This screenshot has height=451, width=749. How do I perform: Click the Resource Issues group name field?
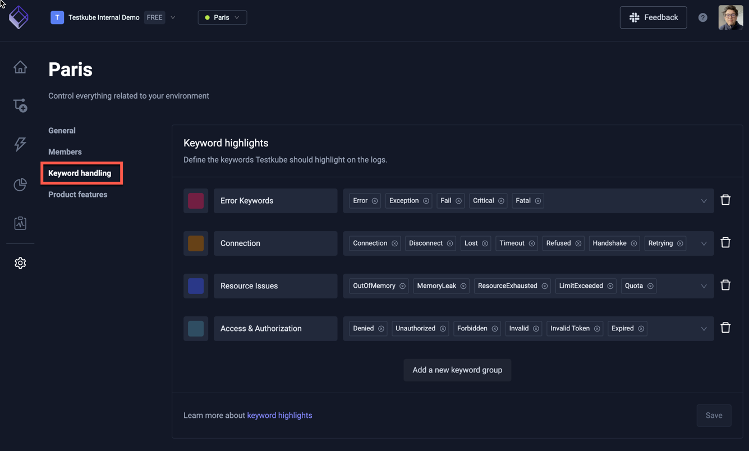click(x=275, y=286)
